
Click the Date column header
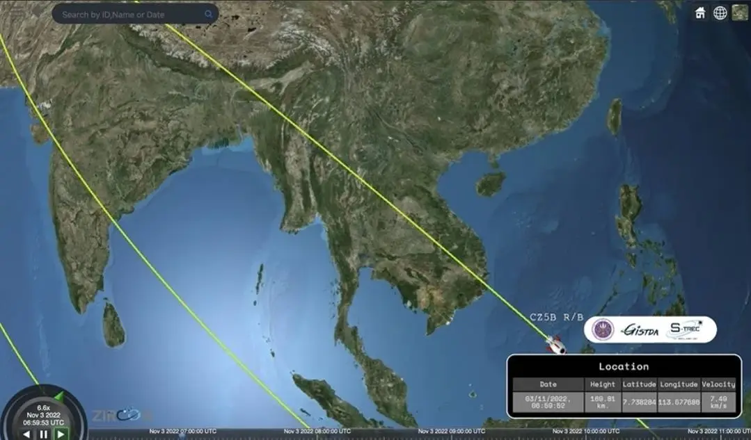click(548, 384)
